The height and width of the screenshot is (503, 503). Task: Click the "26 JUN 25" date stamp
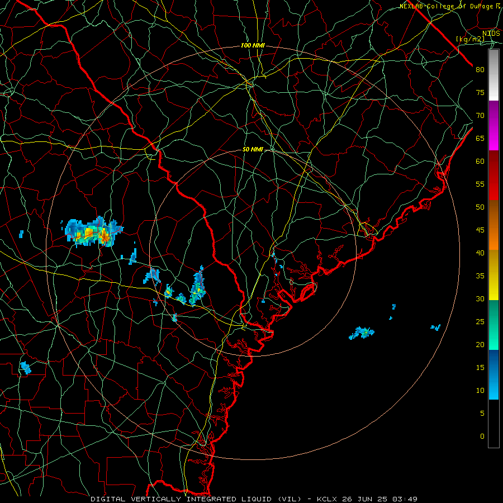tap(364, 499)
